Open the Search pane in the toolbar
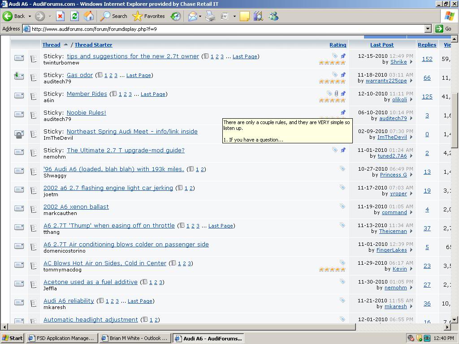459x344 pixels. [x=113, y=16]
